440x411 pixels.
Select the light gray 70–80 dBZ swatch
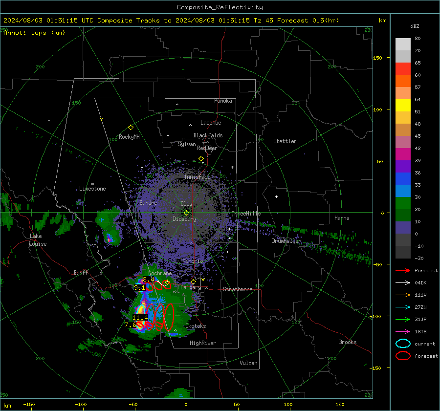tap(403, 44)
